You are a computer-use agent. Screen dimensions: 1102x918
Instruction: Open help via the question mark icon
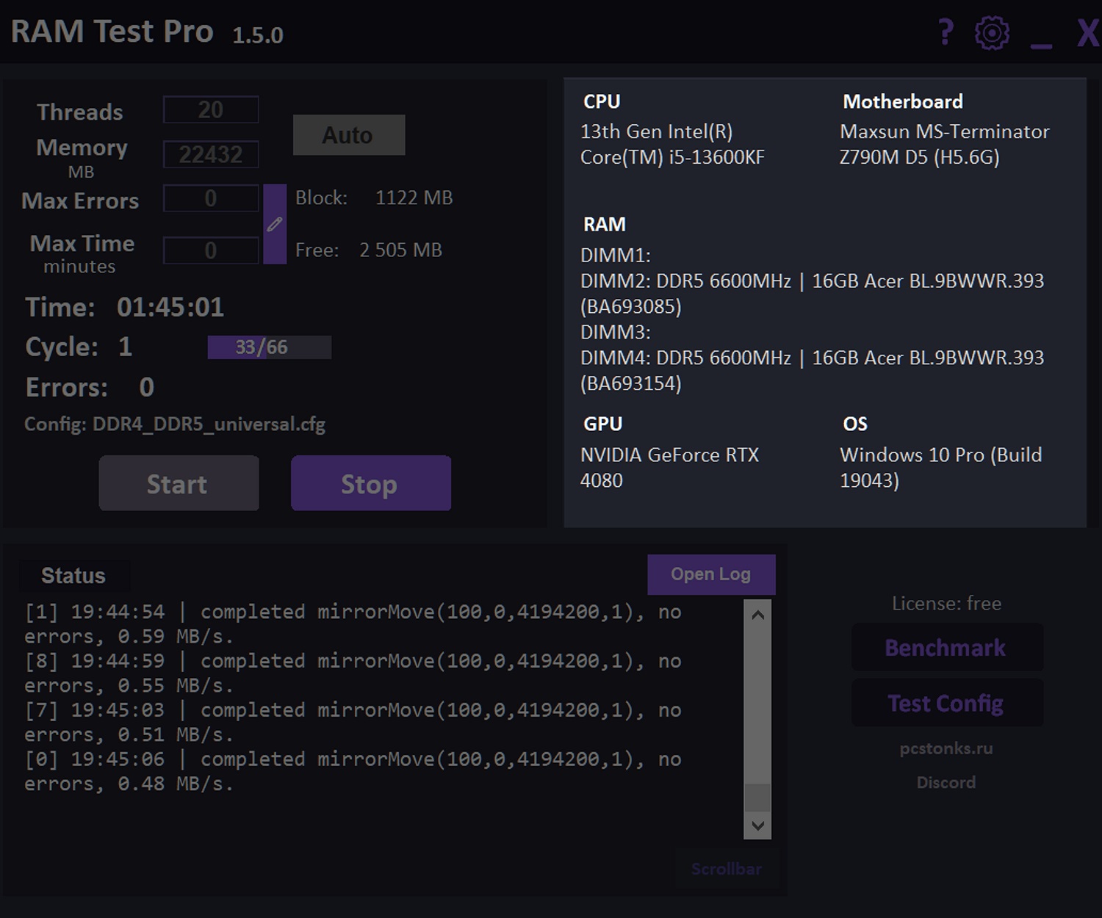(x=946, y=33)
